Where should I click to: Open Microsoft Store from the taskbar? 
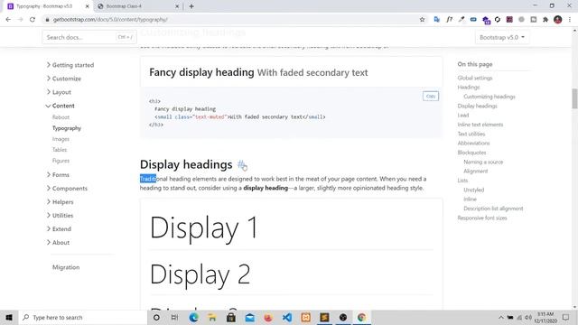tap(231, 317)
